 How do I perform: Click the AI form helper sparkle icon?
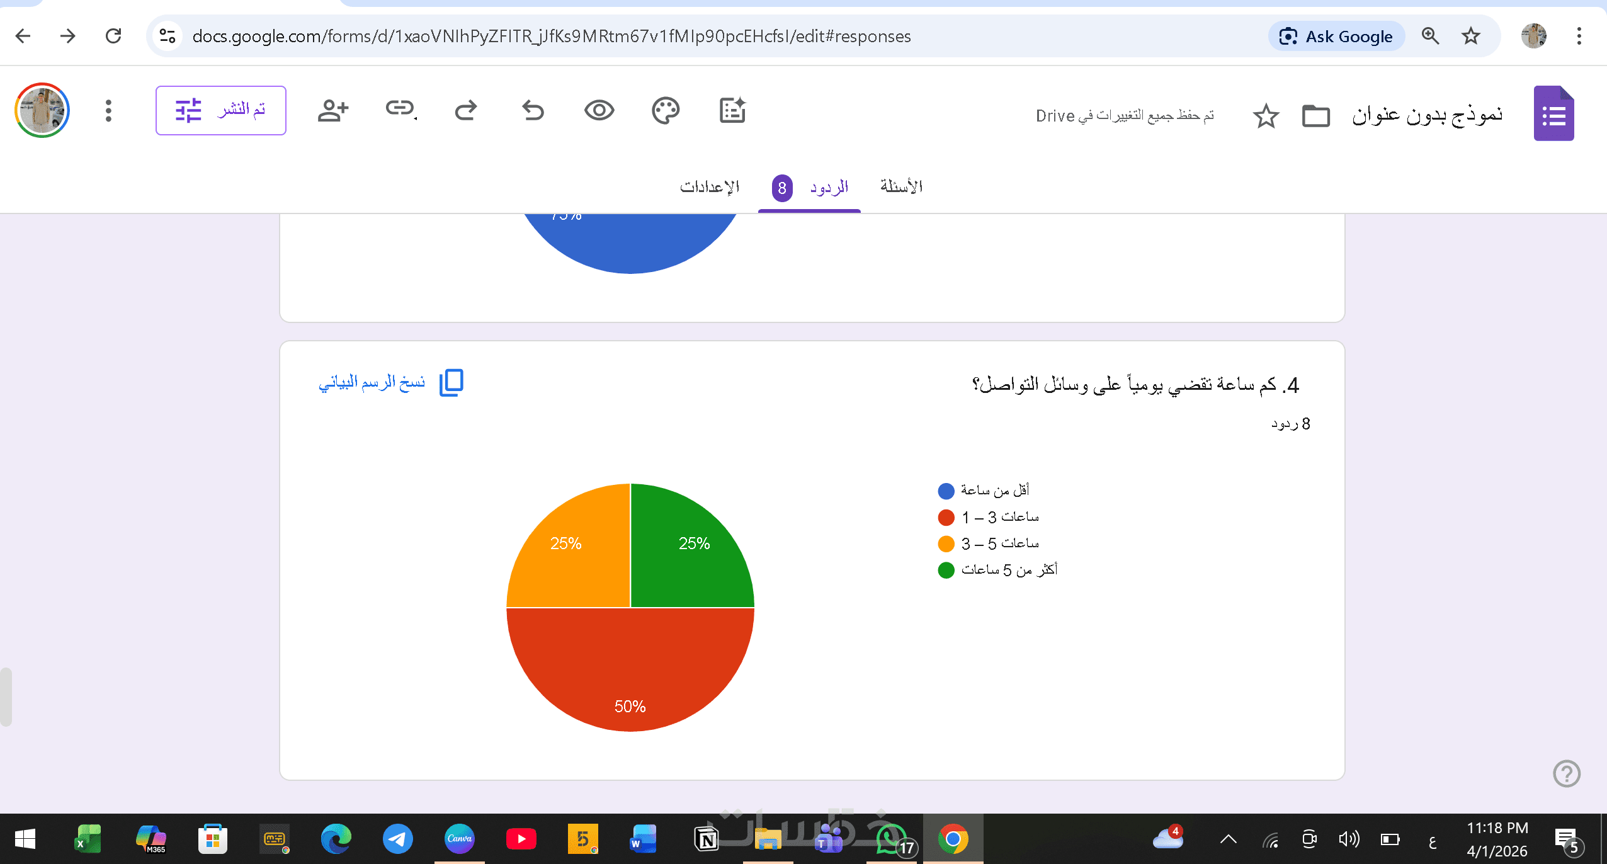click(732, 111)
